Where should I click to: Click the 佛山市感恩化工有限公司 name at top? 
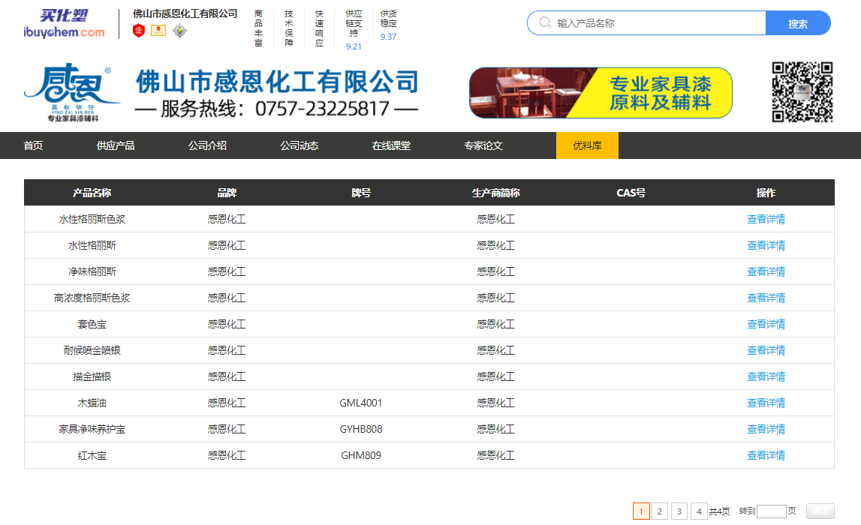(185, 13)
